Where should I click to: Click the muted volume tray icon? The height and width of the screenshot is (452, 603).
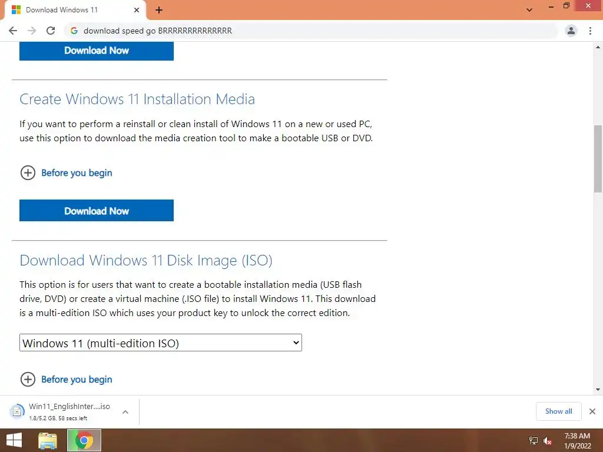[x=548, y=441]
